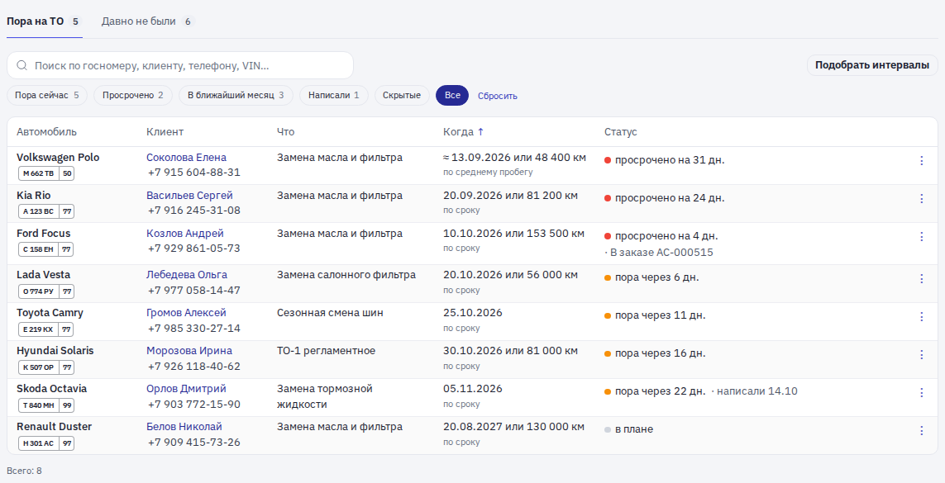Open client Васильев Сергей
Screen dimensions: 945x483
click(x=189, y=196)
